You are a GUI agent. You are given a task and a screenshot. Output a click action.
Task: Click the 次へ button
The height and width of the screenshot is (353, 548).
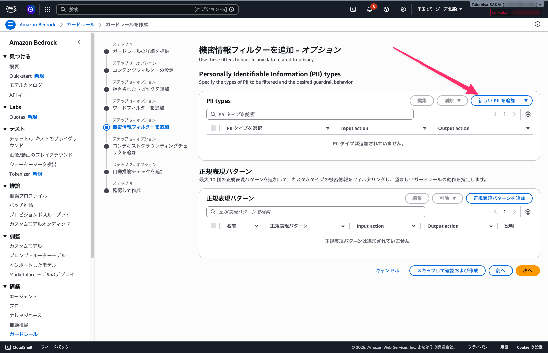tap(527, 271)
